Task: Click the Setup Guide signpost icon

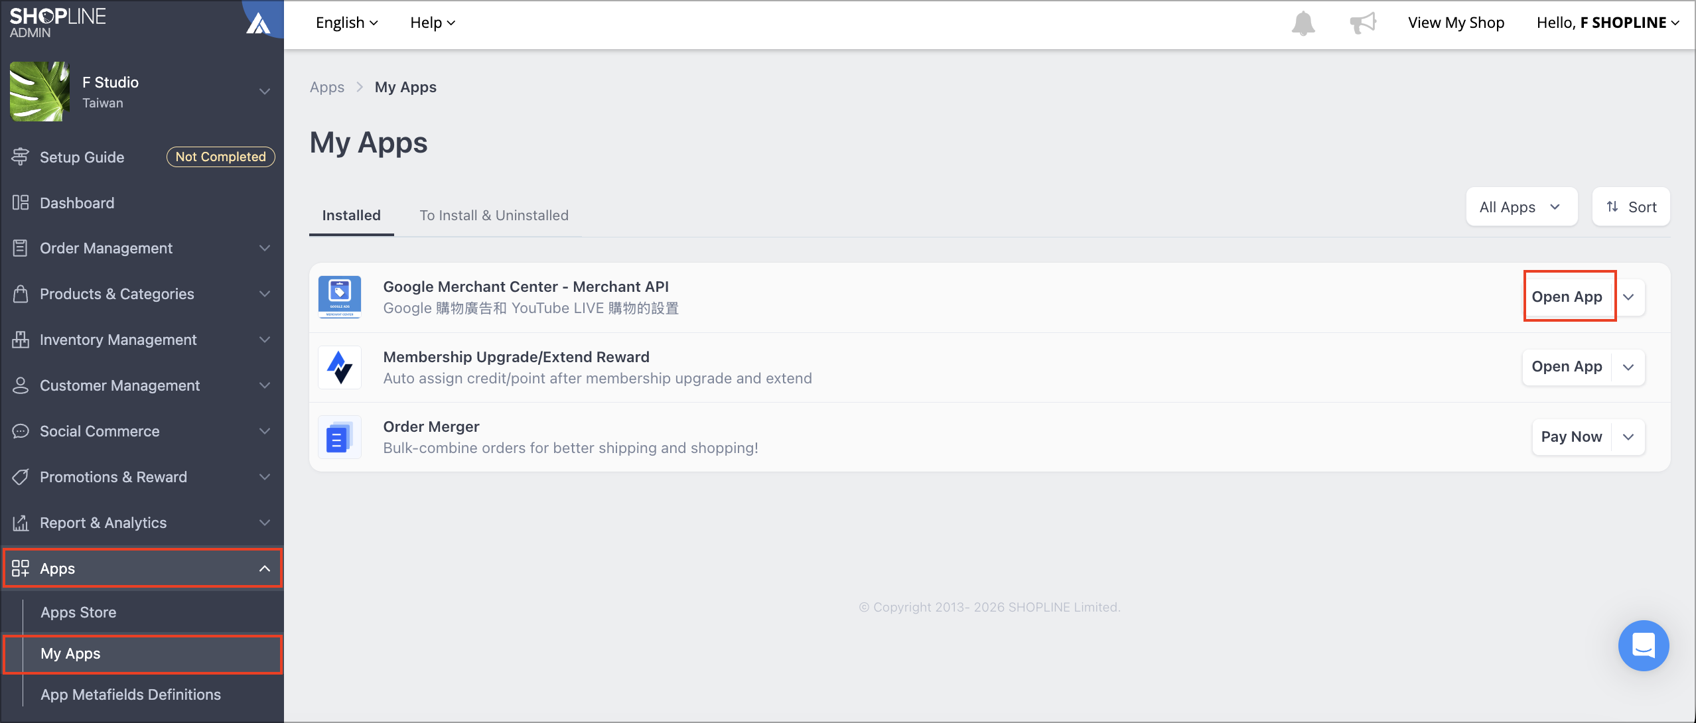Action: 21,157
